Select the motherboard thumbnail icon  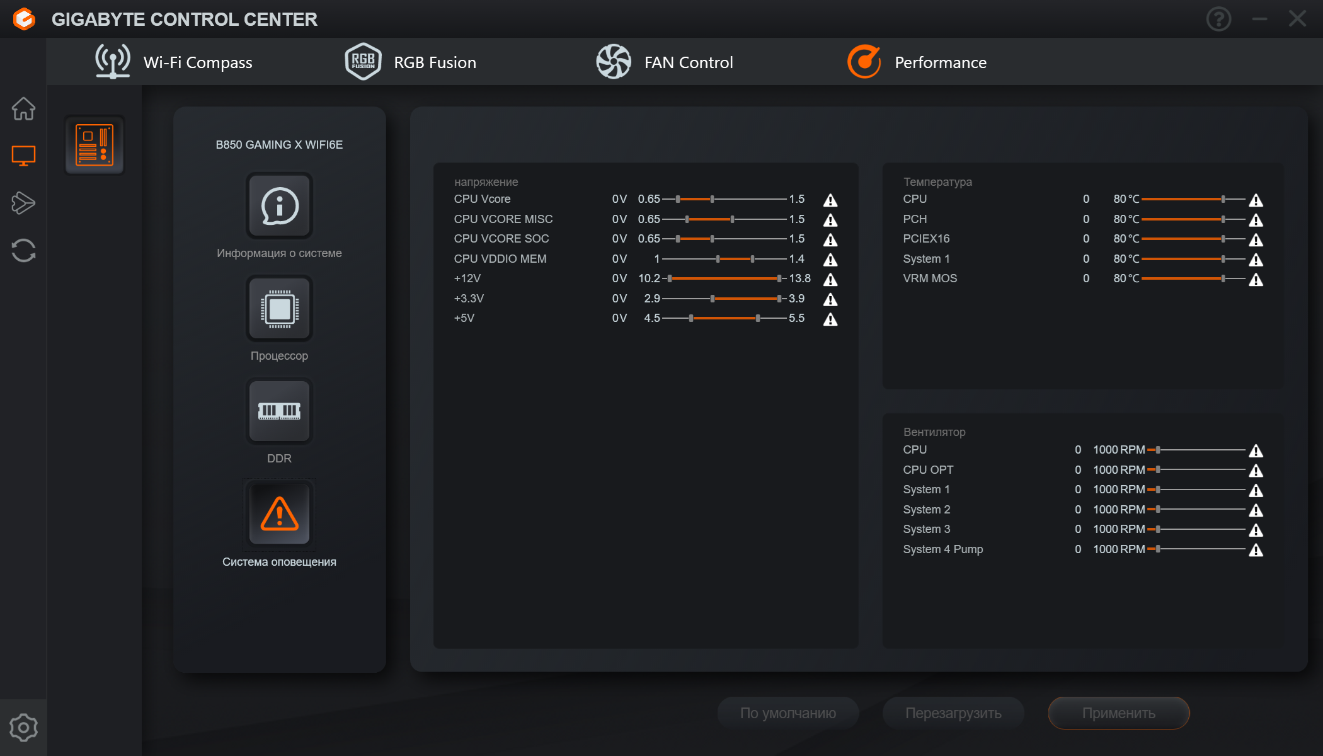click(x=94, y=145)
